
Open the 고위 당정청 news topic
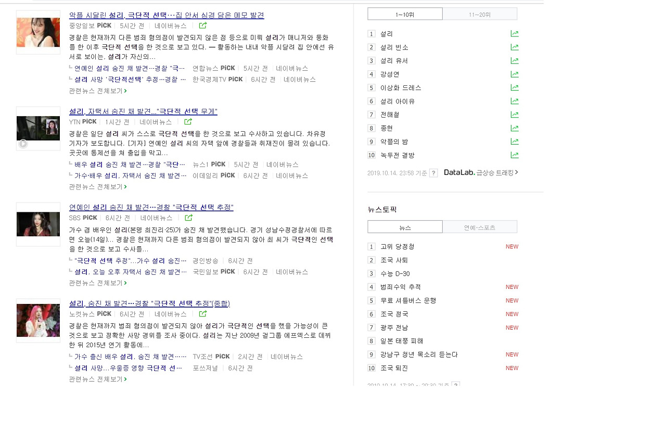point(398,246)
